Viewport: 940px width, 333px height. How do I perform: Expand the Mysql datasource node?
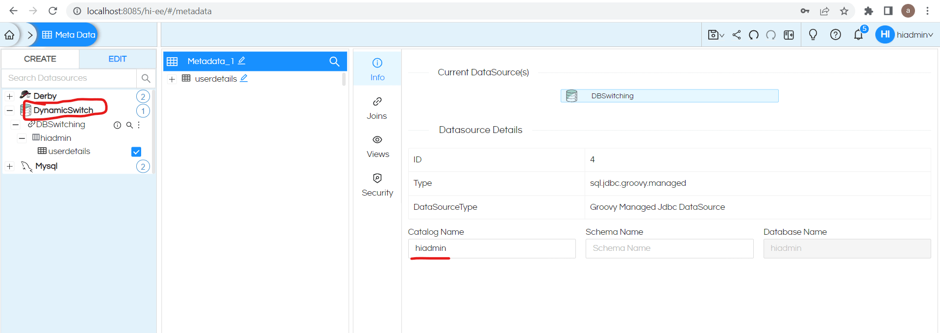click(10, 167)
